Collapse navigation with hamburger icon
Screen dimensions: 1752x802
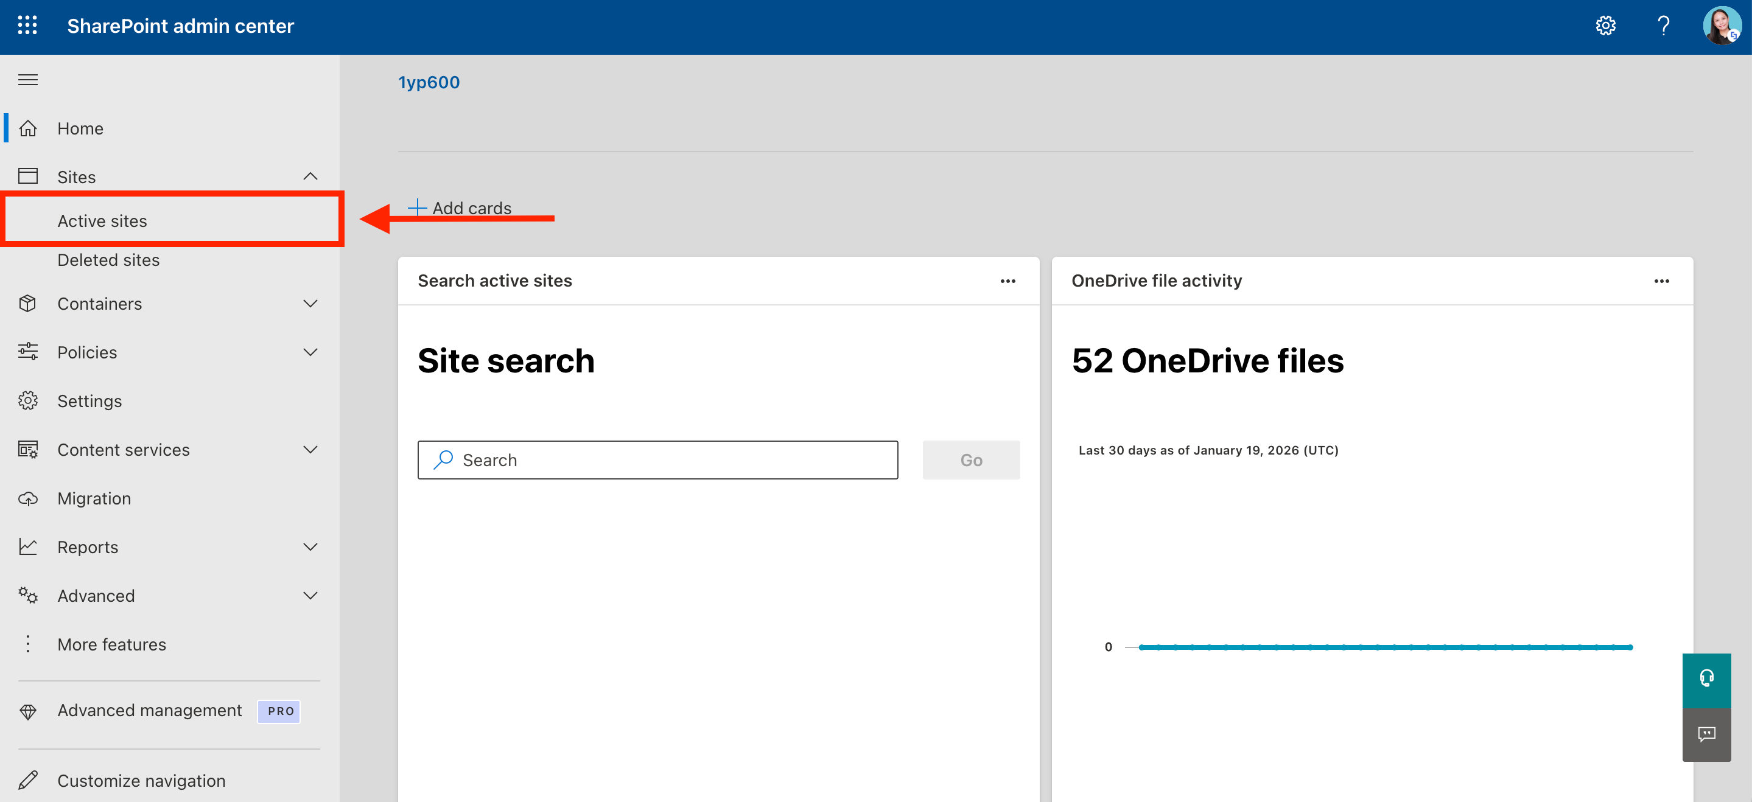[28, 80]
